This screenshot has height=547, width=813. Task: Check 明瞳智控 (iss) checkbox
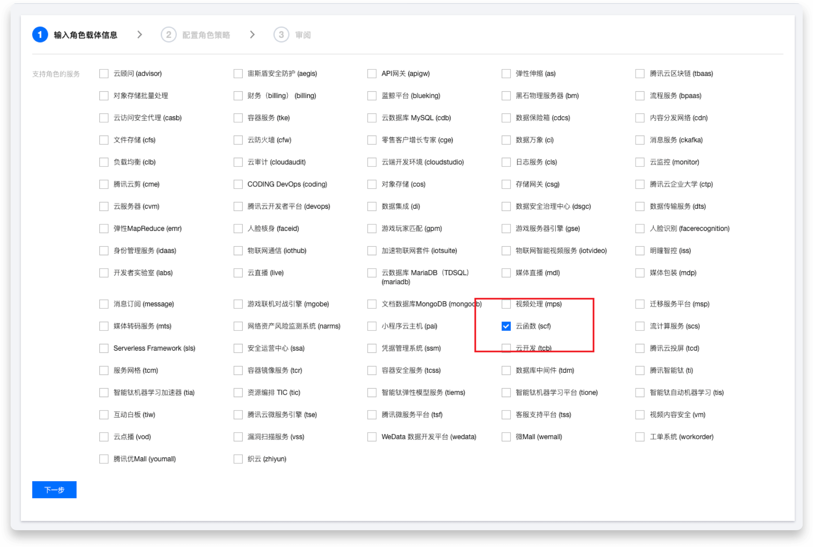click(x=640, y=251)
